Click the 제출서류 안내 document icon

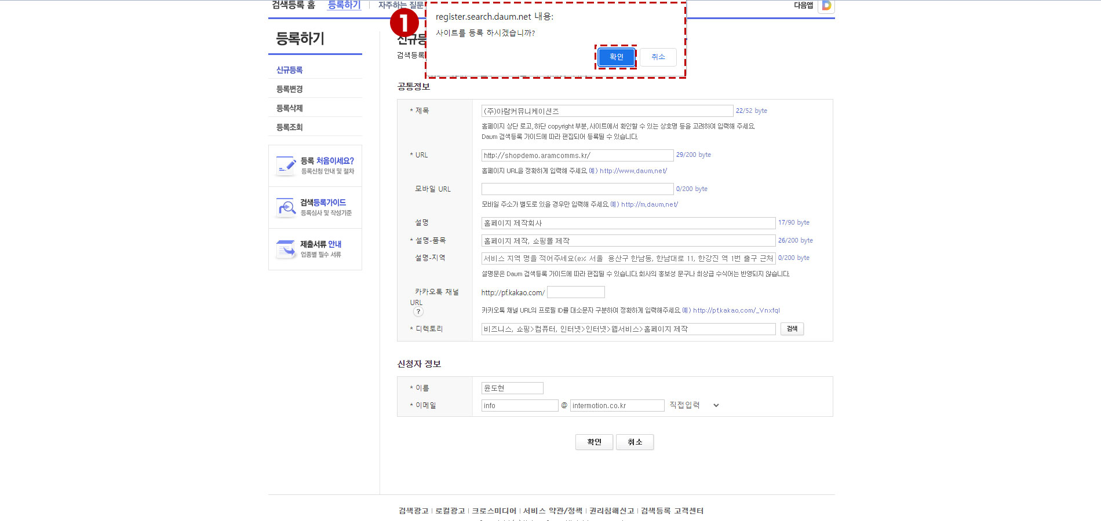[x=286, y=249]
